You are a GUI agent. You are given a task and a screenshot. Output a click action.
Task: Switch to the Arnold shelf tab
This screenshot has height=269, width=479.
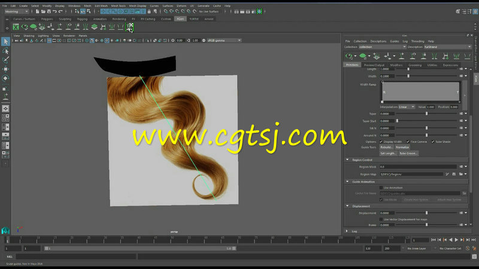tap(209, 19)
